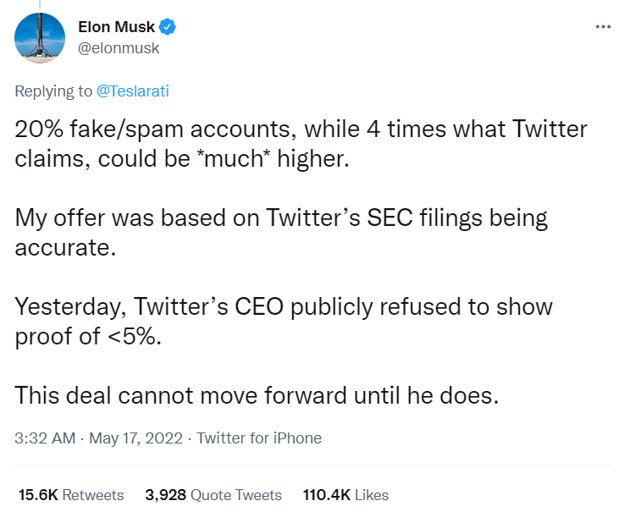Click the "Yesterday, Twitter's CEO" paragraph
619x512 pixels.
(x=284, y=320)
